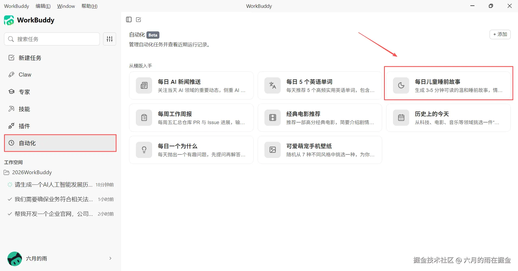Click the moon icon of 每日儿童睡前故事
This screenshot has height=271, width=518.
click(x=401, y=85)
